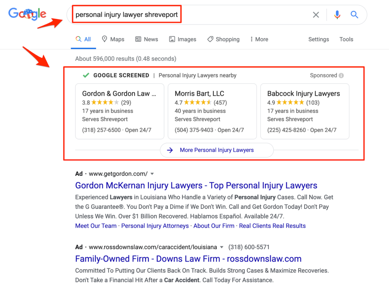
Task: Start voice search with microphone icon
Action: [x=337, y=15]
